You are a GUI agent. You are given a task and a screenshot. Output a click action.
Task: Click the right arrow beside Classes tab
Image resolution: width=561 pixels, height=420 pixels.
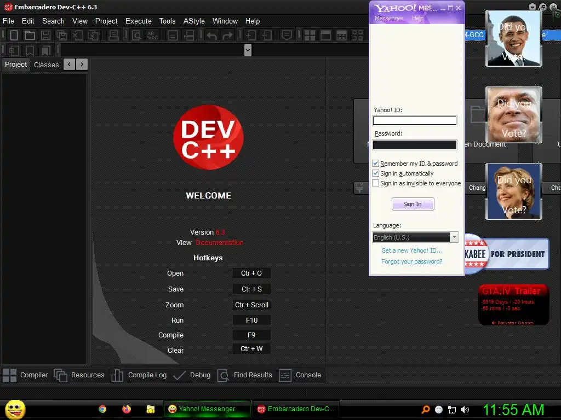(82, 65)
